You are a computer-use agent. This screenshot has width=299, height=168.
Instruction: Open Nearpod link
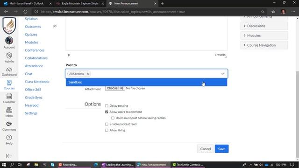[32, 105]
